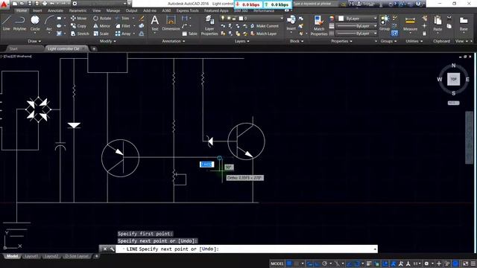The image size is (477, 268).
Task: Activate the Scale command
Action: [101, 33]
